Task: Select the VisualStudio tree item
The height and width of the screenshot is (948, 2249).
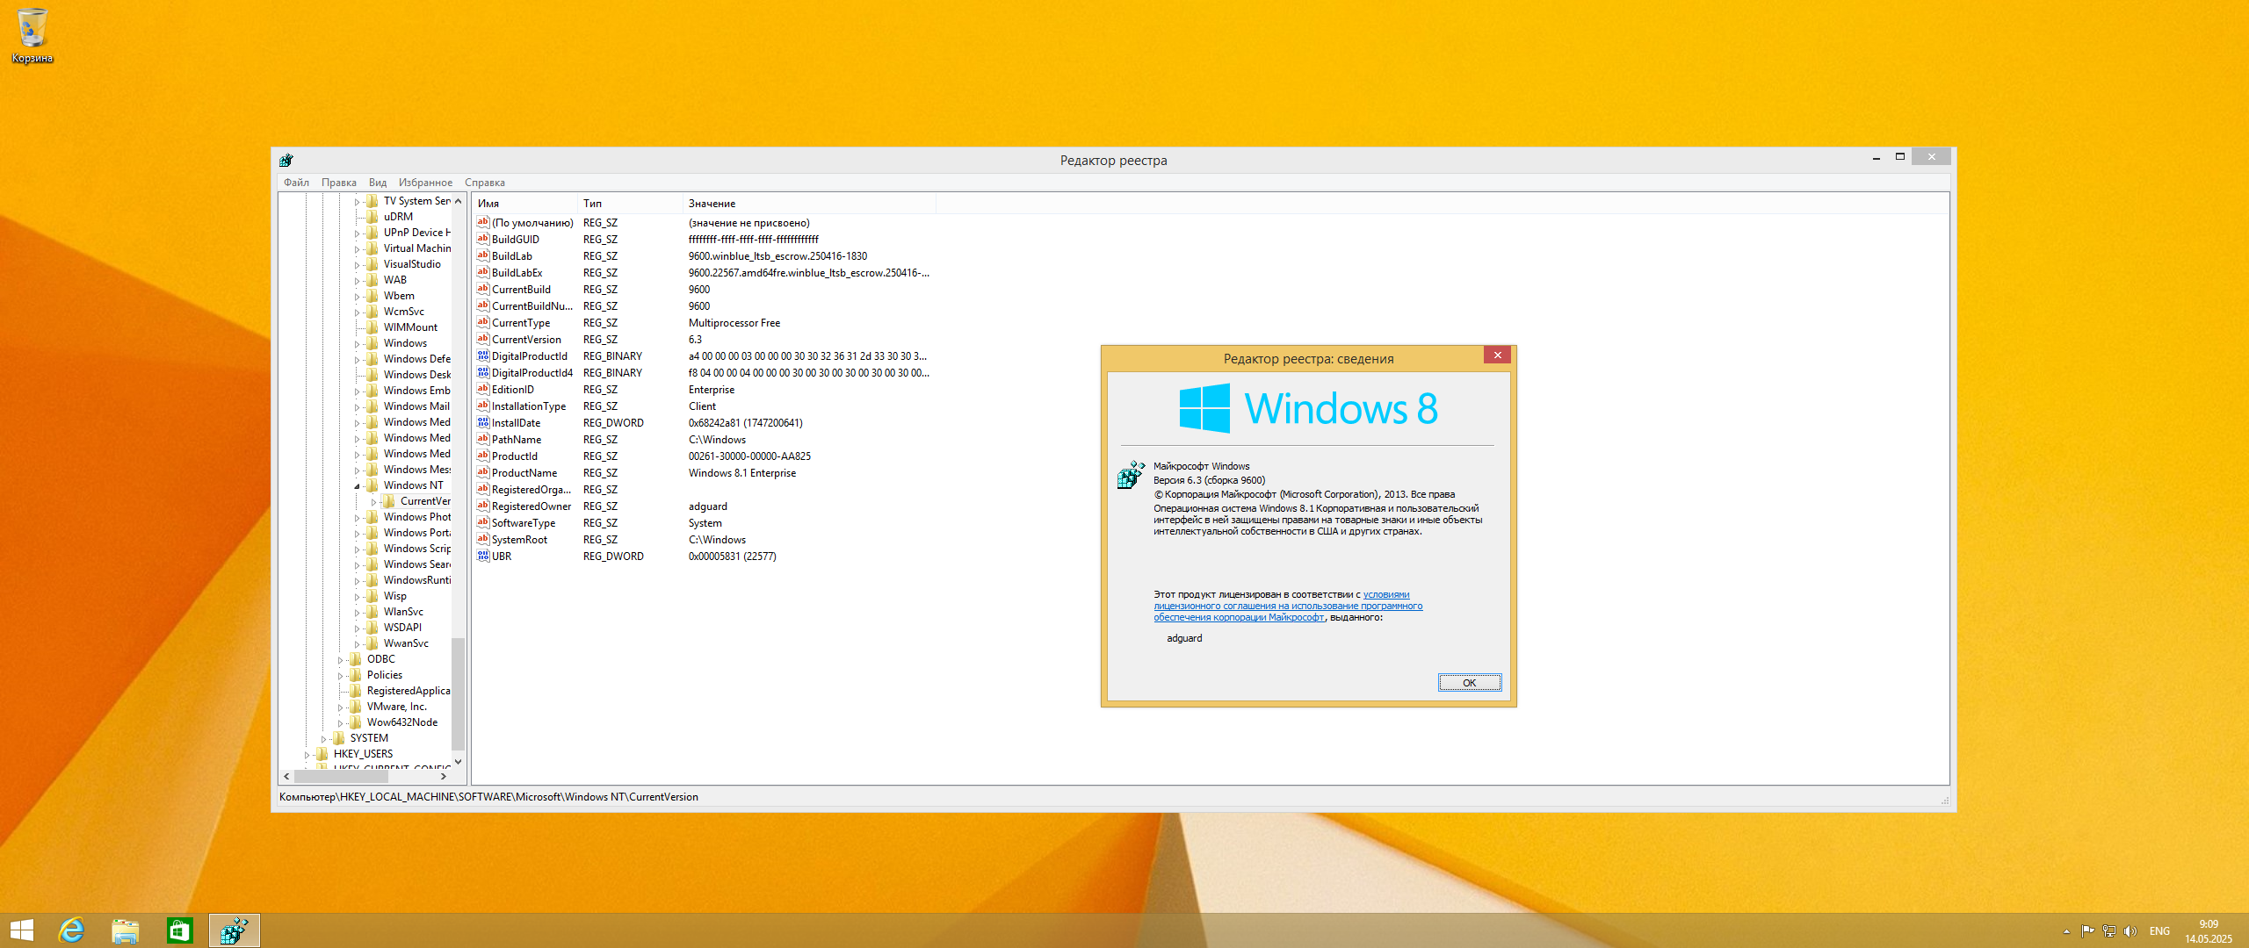Action: (412, 264)
